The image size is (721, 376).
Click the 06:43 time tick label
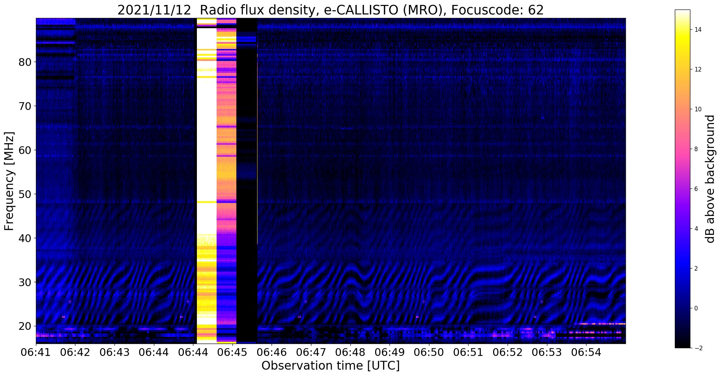[114, 352]
